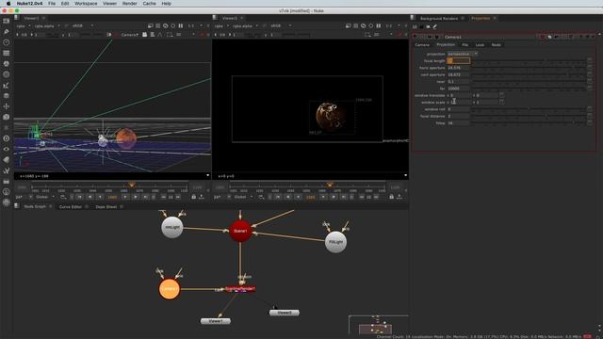The height and width of the screenshot is (339, 603).
Task: Open the 3D nodes toolbar icon
Action: pos(7,117)
